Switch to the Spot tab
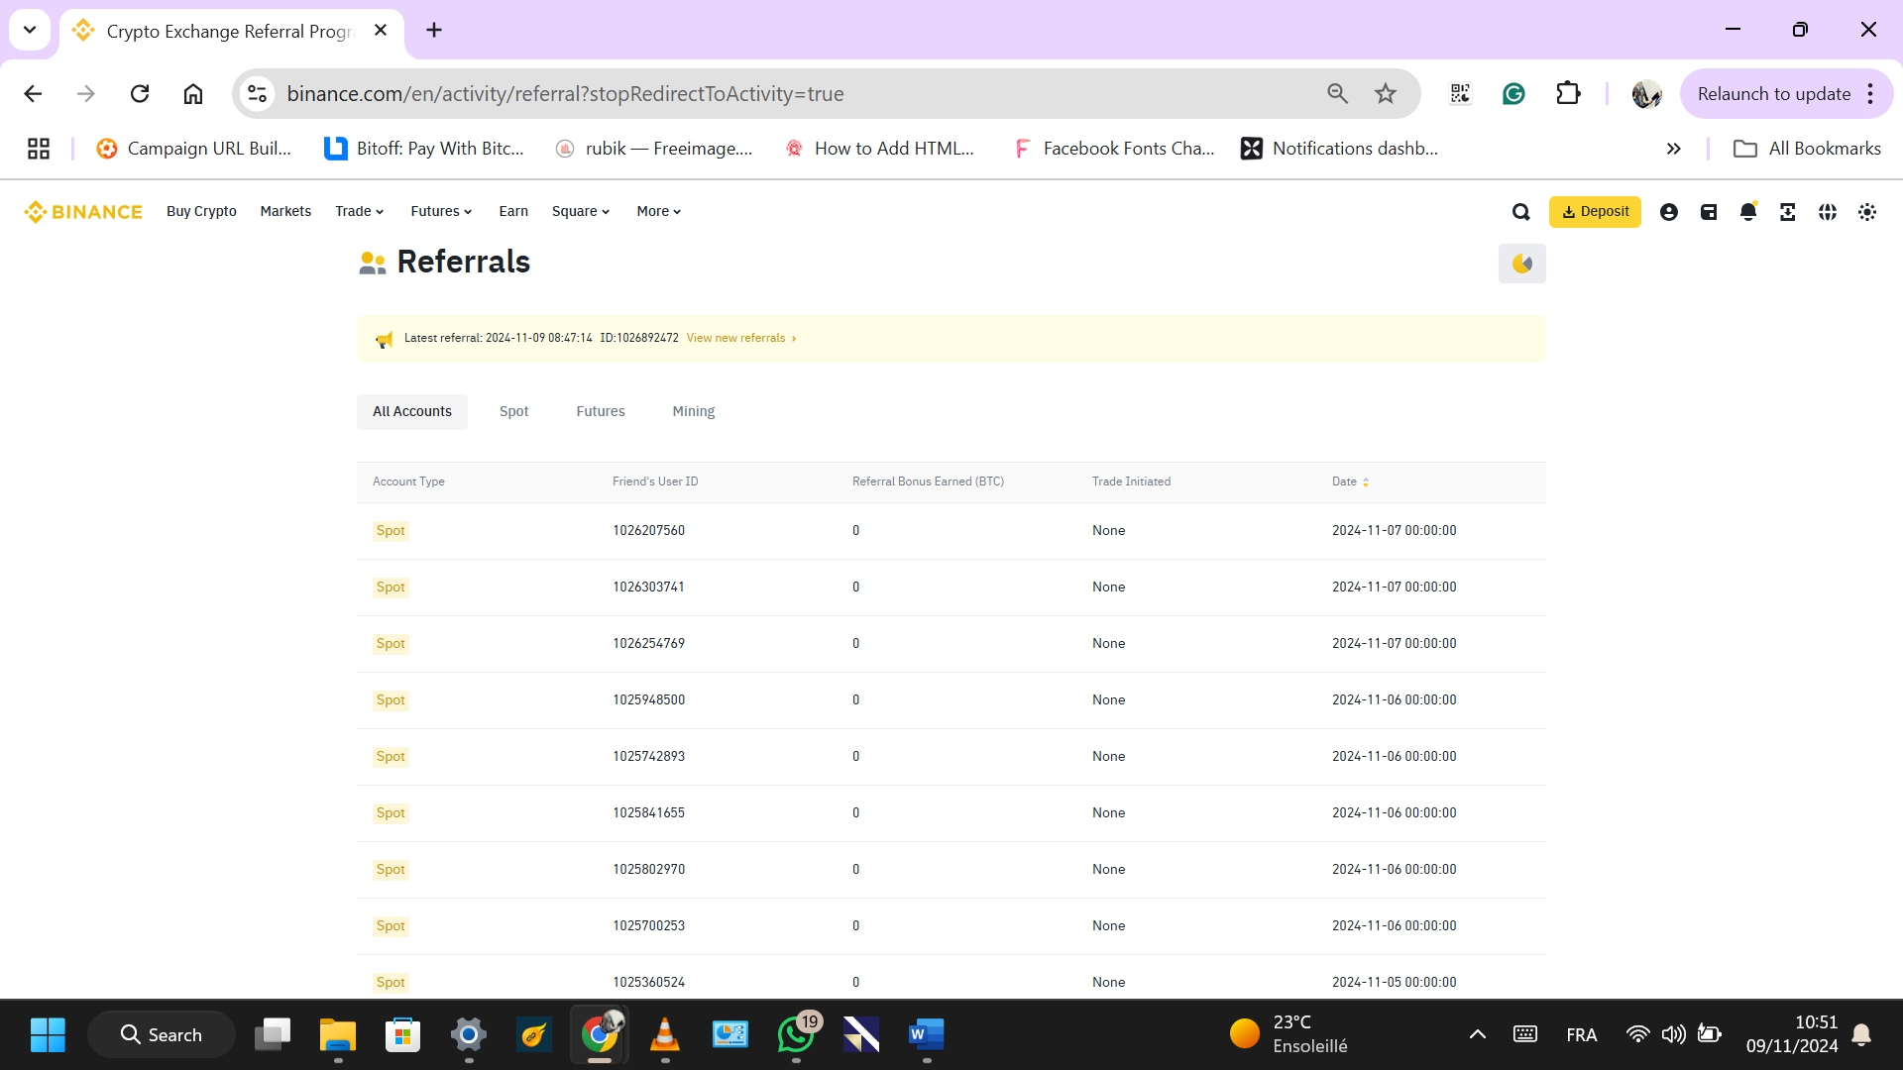The width and height of the screenshot is (1903, 1070). [x=513, y=411]
